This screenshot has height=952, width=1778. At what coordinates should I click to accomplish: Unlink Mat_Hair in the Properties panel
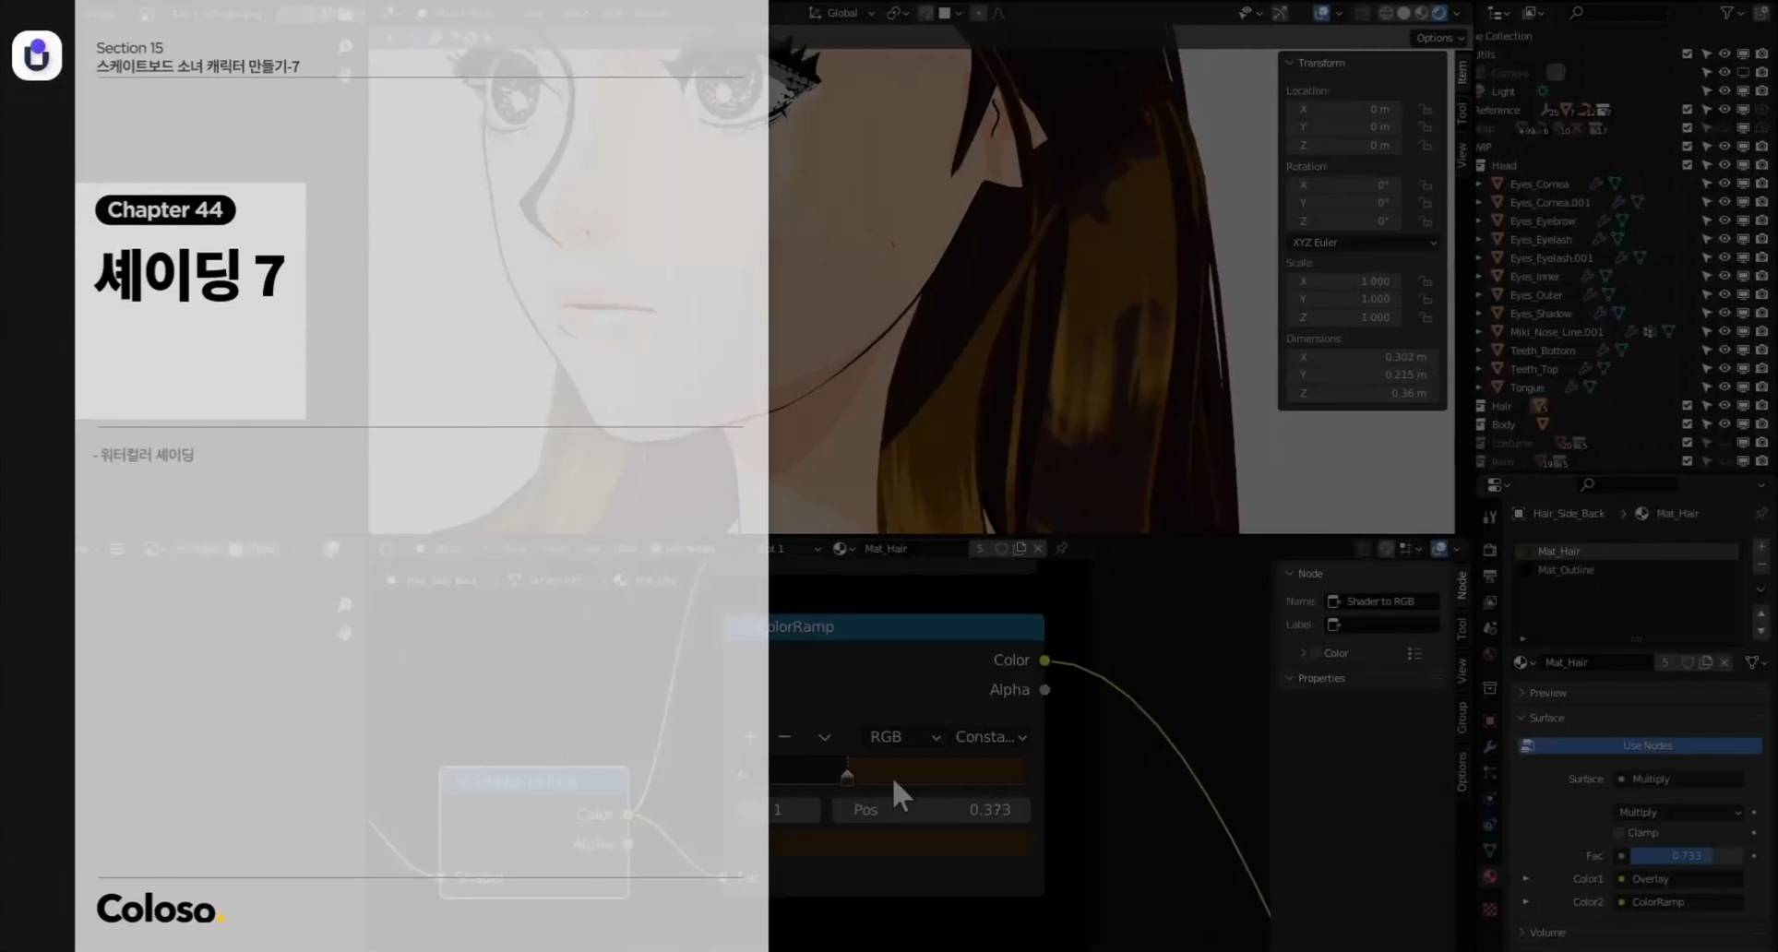click(x=1724, y=662)
